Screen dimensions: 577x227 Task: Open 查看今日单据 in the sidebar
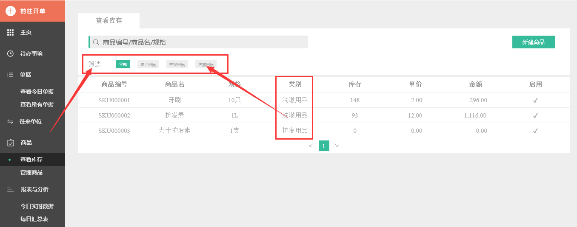(x=37, y=92)
